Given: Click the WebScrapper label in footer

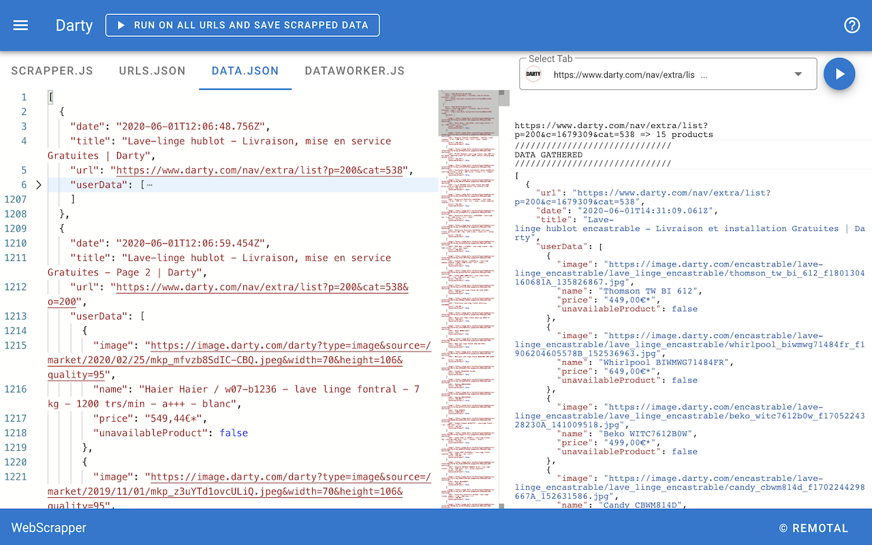Looking at the screenshot, I should point(49,527).
